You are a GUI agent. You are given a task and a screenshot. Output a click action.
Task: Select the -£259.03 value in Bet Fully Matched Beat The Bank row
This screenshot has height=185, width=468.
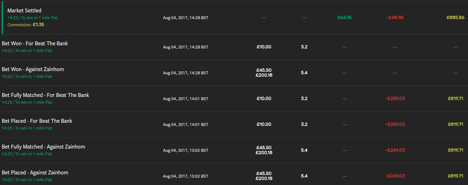(395, 98)
